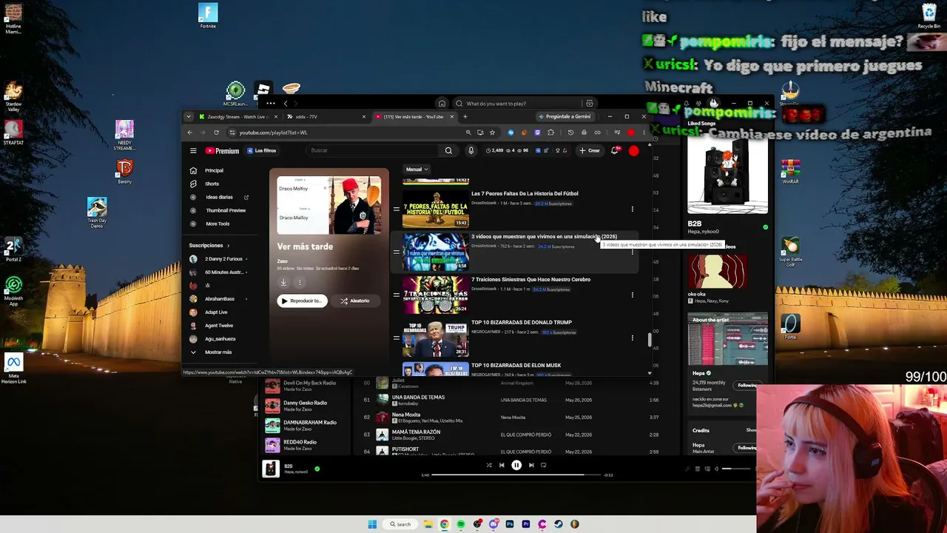Open Meta Horizon Link desktop shortcut

13,368
